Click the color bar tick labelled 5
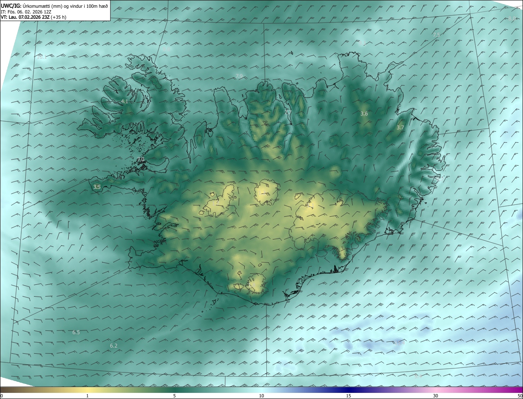This screenshot has width=523, height=399. click(x=174, y=396)
